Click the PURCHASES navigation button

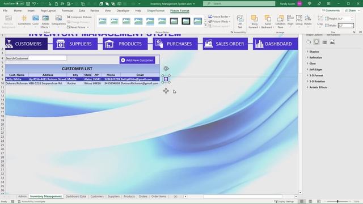pyautogui.click(x=175, y=44)
